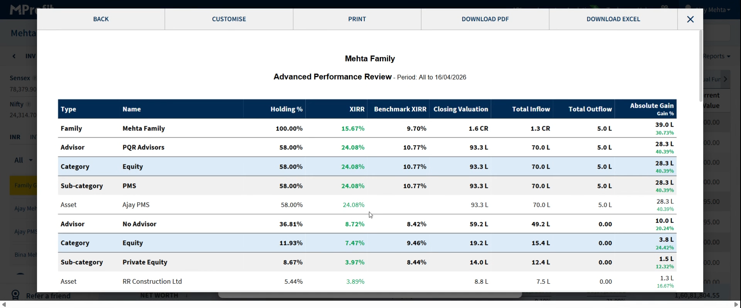The width and height of the screenshot is (741, 308).
Task: Click the Refer a friend badge icon
Action: click(x=15, y=295)
